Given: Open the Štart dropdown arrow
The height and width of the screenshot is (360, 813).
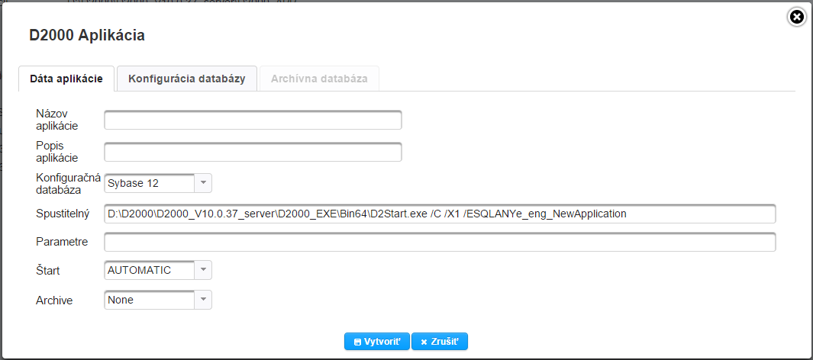Looking at the screenshot, I should 203,270.
